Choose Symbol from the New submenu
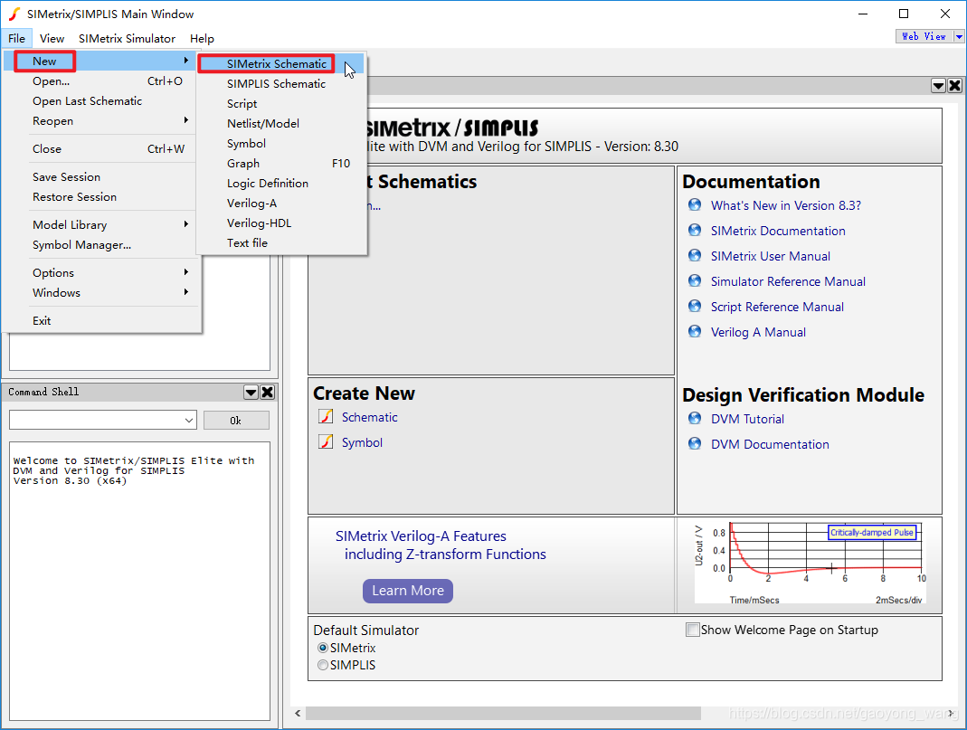Screen dimensions: 967x730 (282, 143)
